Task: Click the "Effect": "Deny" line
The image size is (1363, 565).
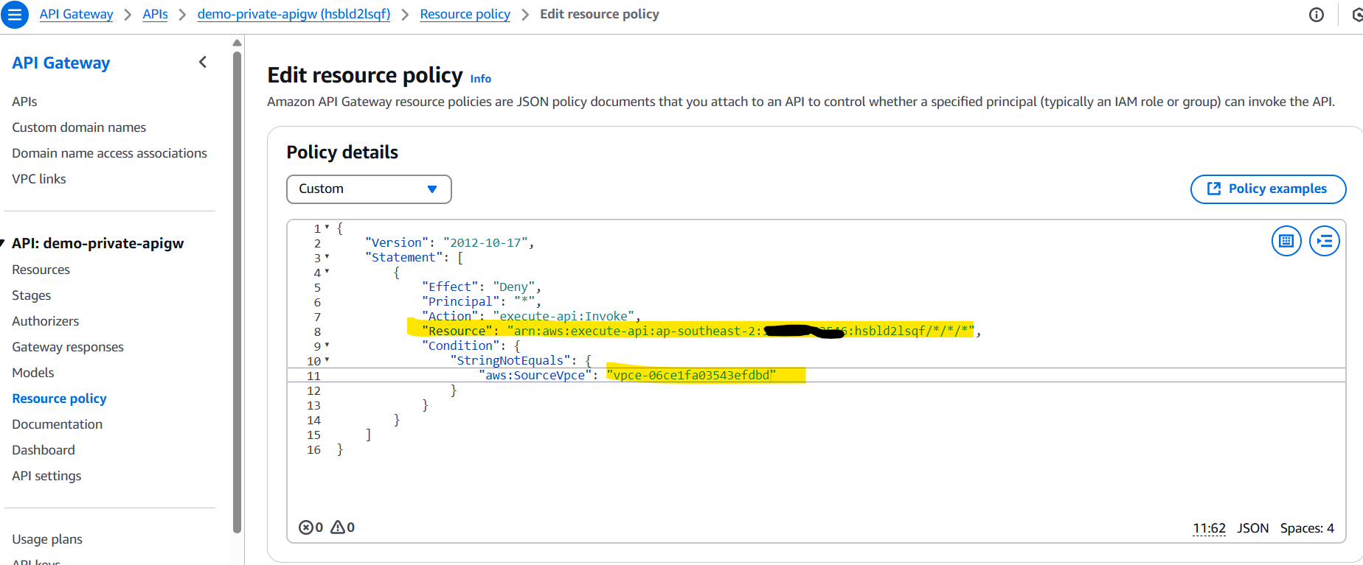Action: [482, 287]
